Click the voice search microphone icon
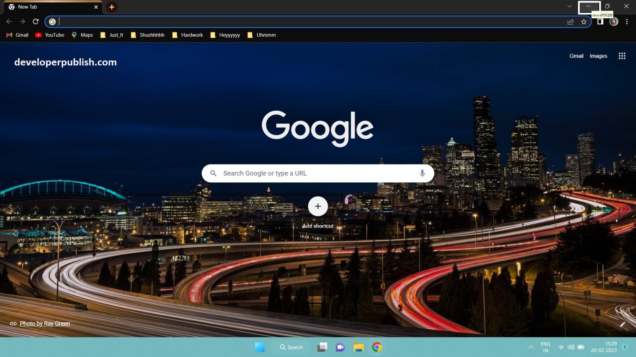 (422, 173)
